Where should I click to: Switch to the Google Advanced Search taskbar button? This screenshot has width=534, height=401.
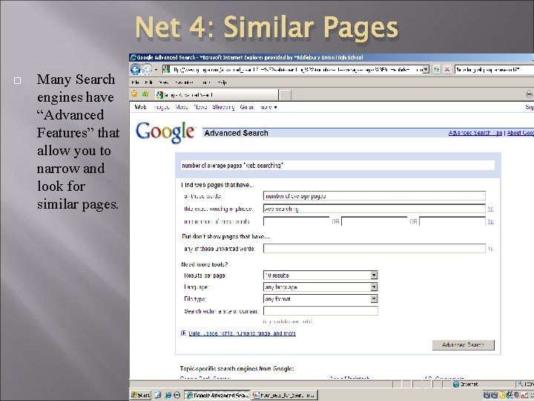pos(217,395)
